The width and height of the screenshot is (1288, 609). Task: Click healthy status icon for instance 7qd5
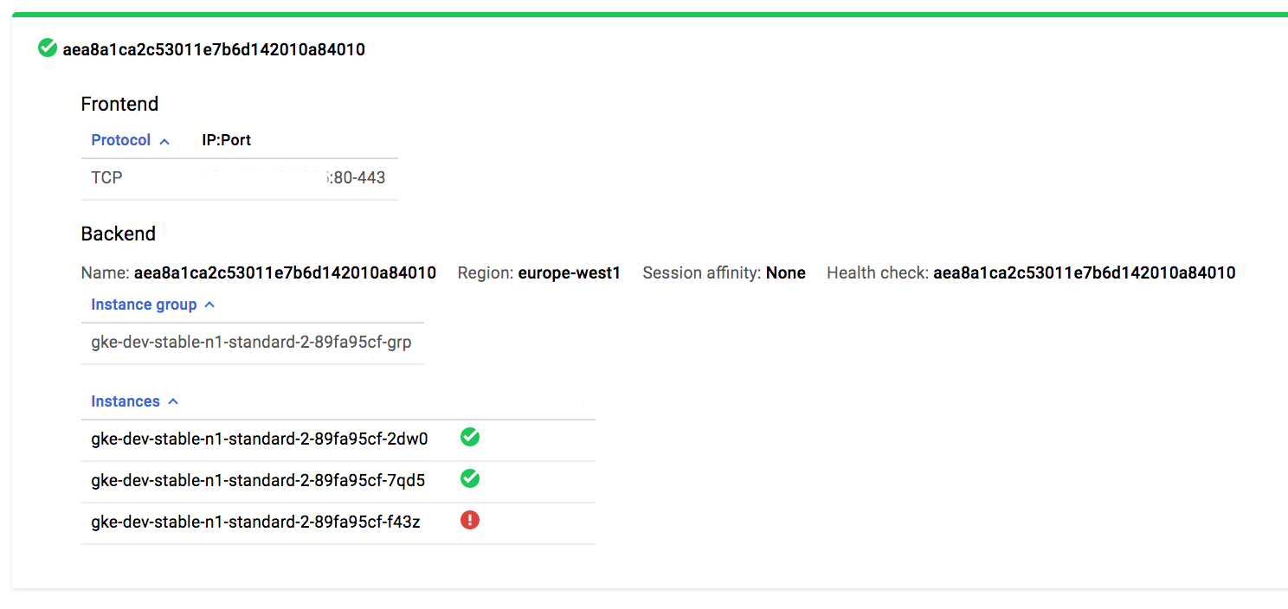pos(470,478)
